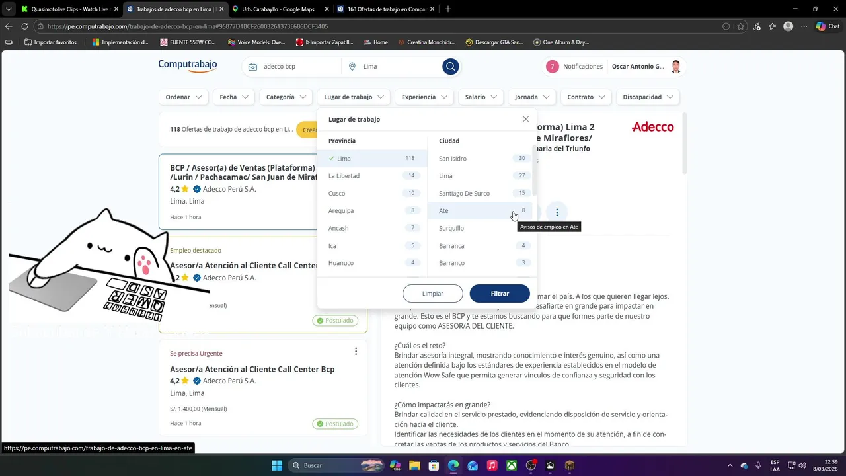Open the Discapacidad filter dropdown
This screenshot has height=476, width=846.
648,97
